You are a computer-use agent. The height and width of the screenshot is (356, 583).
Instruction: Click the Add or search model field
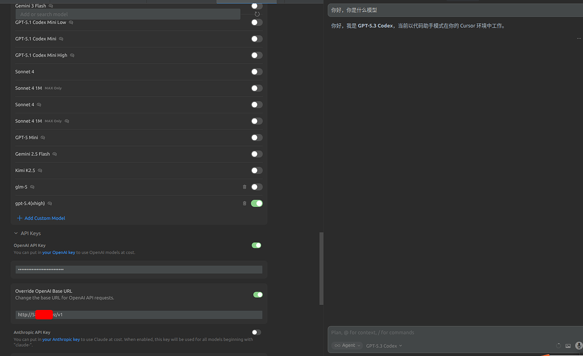pyautogui.click(x=128, y=14)
